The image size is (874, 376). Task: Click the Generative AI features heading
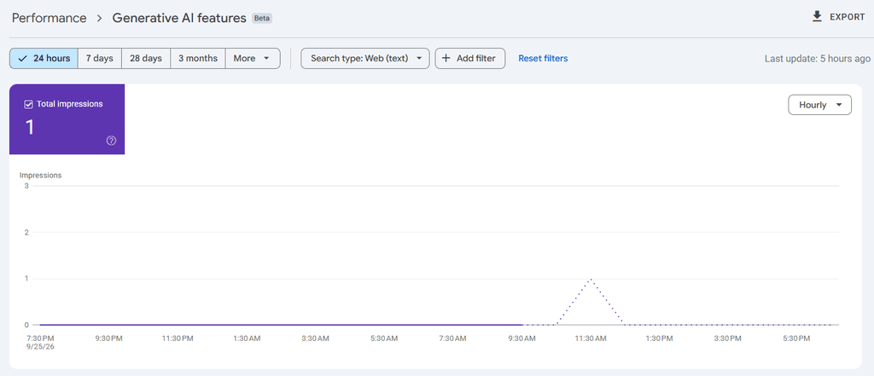click(x=179, y=18)
